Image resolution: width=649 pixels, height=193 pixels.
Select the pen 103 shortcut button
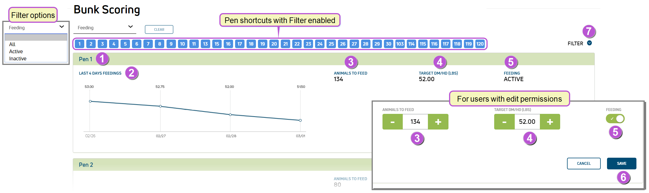point(400,44)
